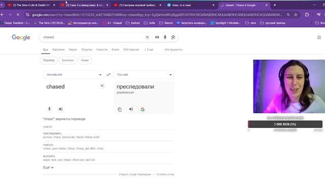Open Инструменты search tools
The image size is (325, 182).
(174, 50)
